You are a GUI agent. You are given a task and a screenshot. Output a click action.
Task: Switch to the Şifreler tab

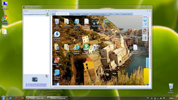(x=111, y=14)
